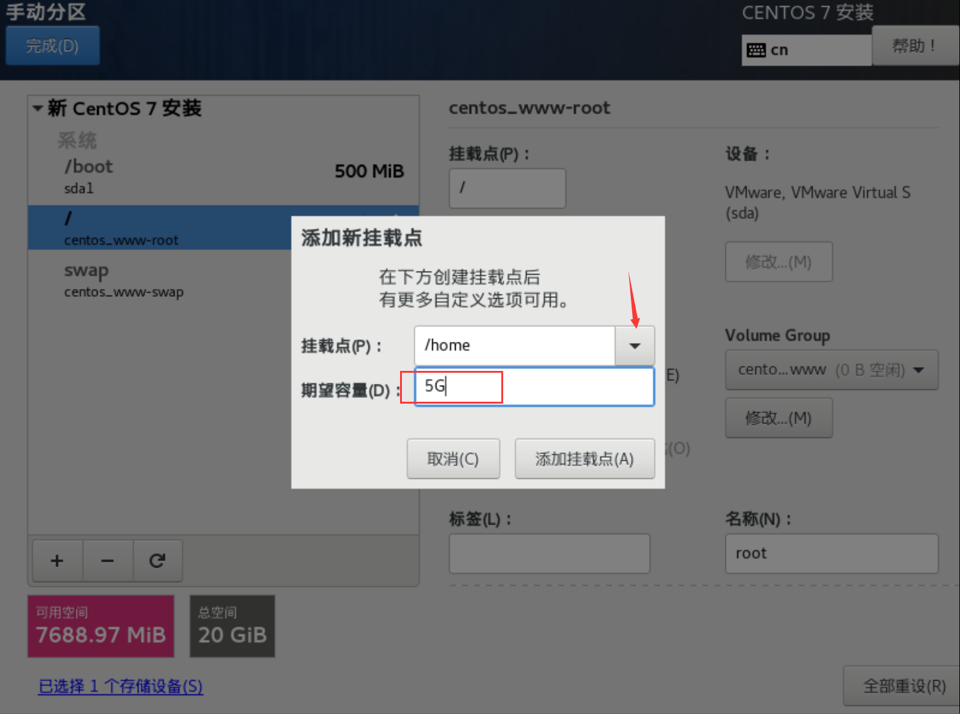Click the centos_www-root heading text
This screenshot has height=714, width=960.
(x=529, y=108)
